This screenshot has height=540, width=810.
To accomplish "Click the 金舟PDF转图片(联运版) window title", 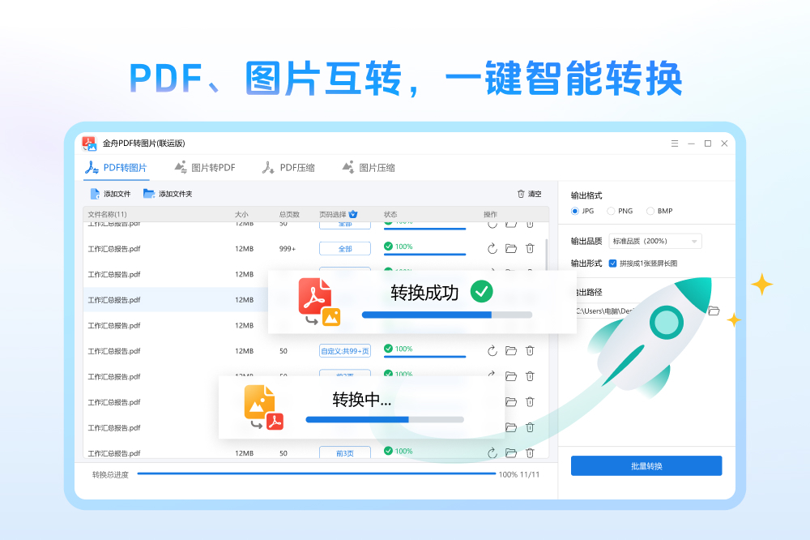I will [x=143, y=144].
